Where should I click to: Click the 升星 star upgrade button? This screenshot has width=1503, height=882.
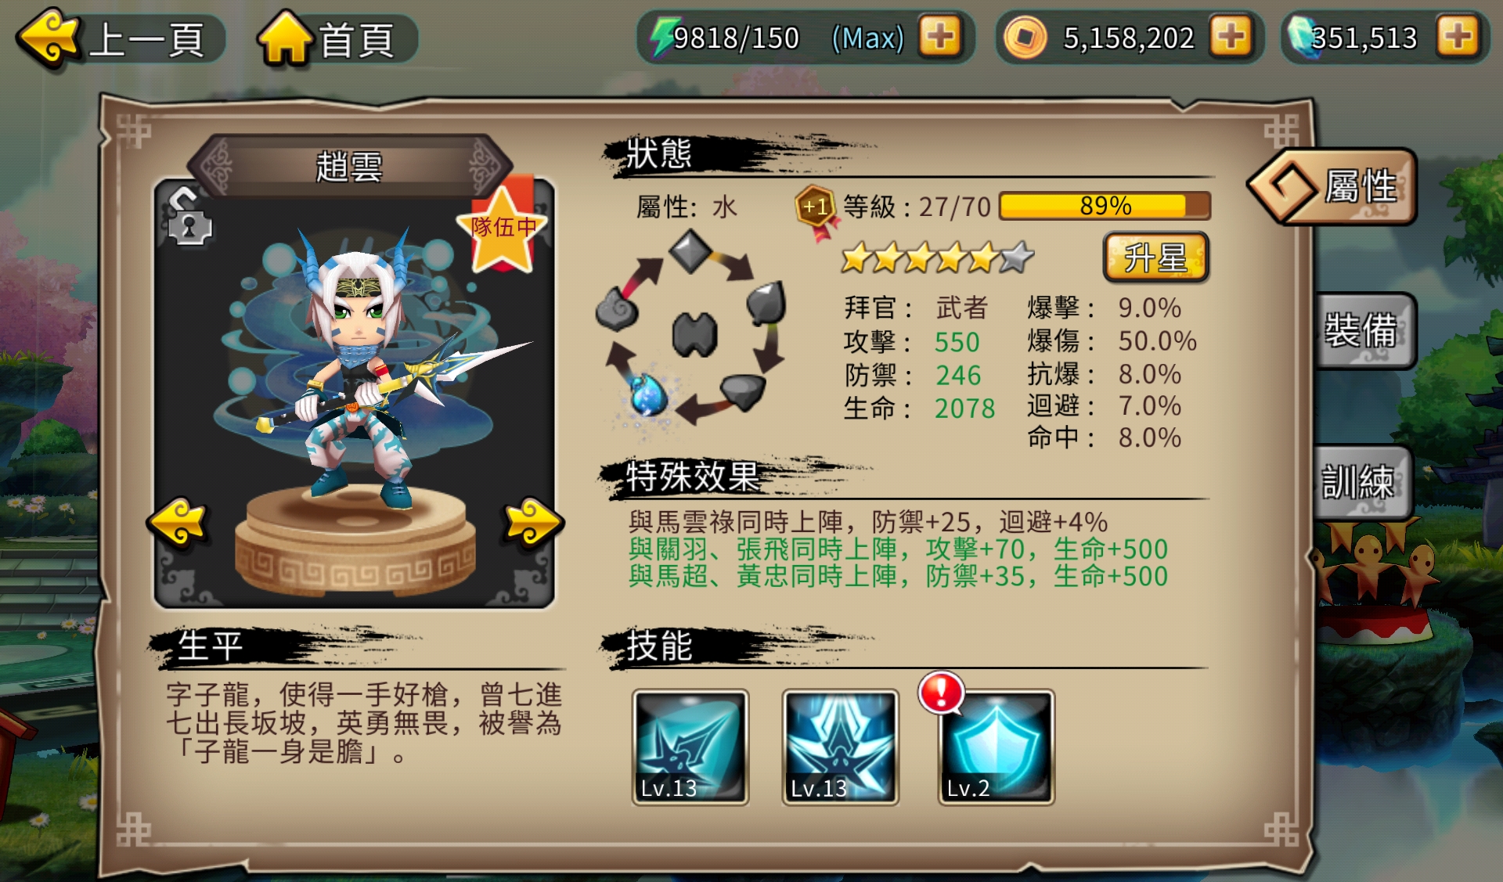coord(1155,257)
